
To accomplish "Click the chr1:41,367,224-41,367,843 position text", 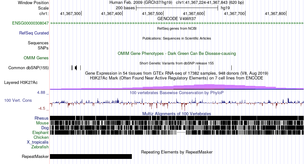I will (210, 3).
